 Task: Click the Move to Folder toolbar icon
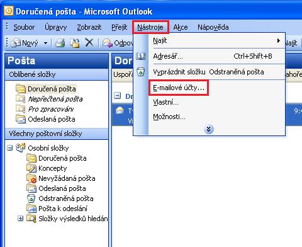tap(75, 43)
